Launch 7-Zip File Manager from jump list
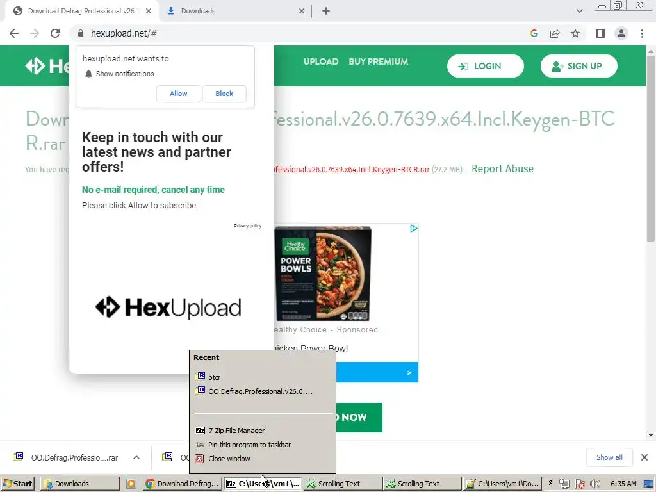Viewport: 656px width, 492px height. pyautogui.click(x=263, y=430)
